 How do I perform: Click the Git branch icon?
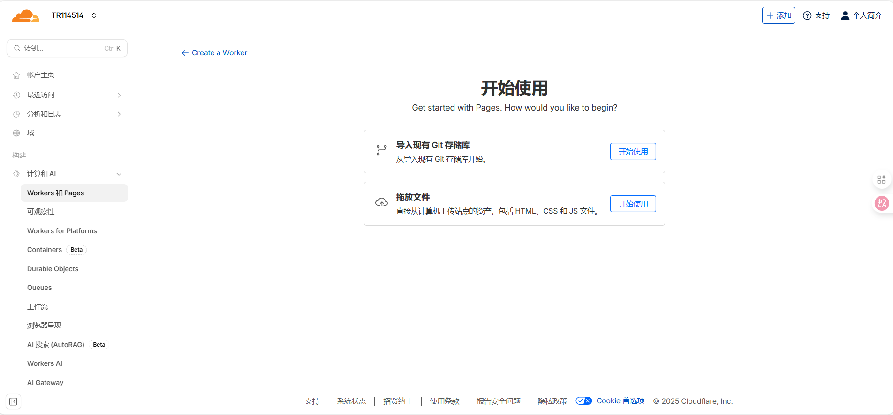click(x=381, y=150)
